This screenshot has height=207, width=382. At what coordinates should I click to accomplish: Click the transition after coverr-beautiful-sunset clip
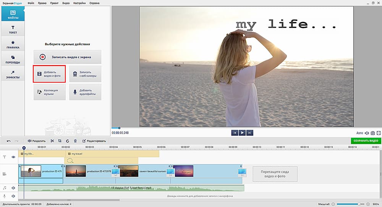click(x=170, y=172)
